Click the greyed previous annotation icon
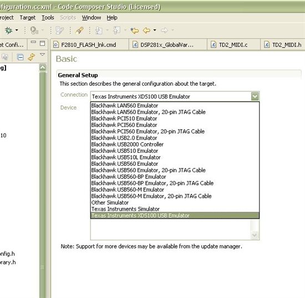The height and width of the screenshot is (298, 305). [x=116, y=30]
